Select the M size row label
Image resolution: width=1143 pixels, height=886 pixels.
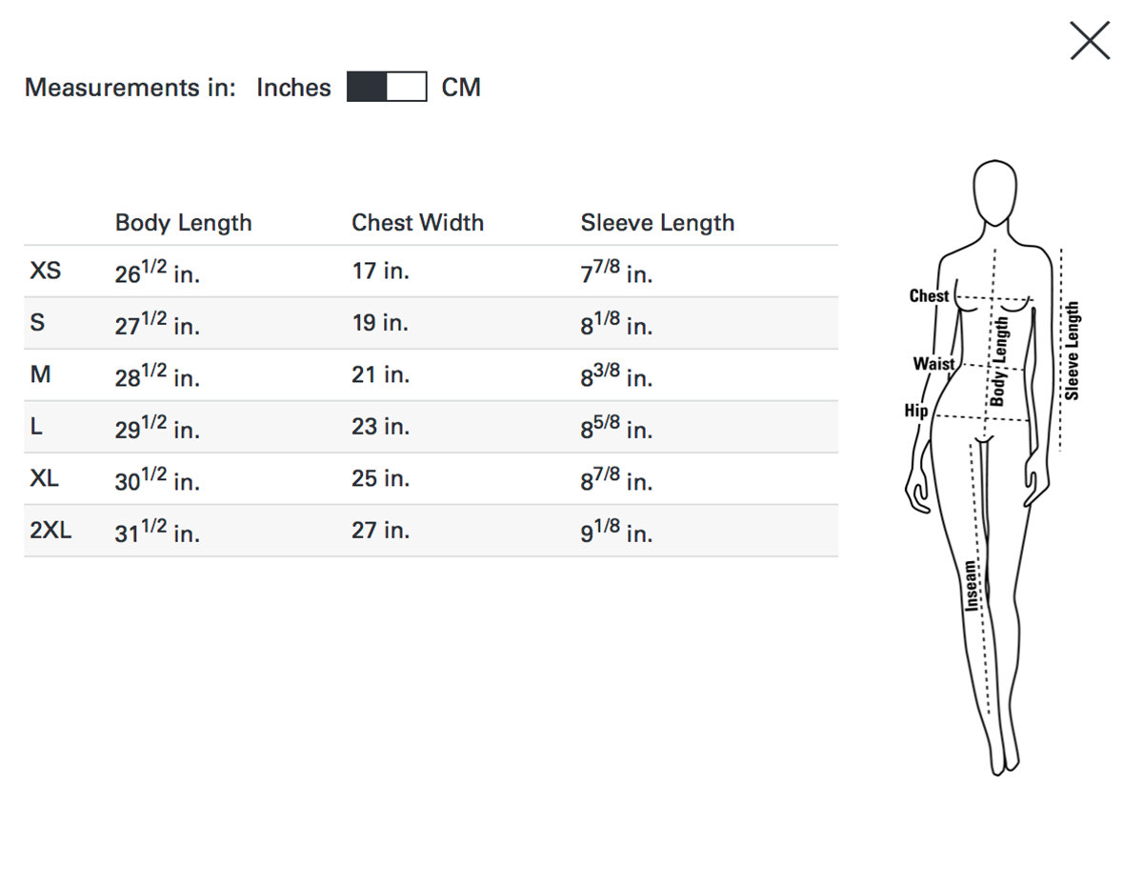pos(40,374)
